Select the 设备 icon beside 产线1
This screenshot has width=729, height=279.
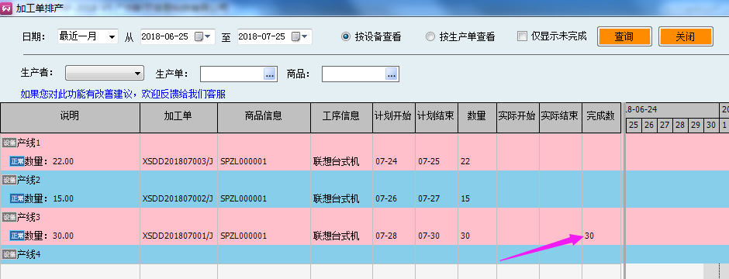pyautogui.click(x=9, y=143)
